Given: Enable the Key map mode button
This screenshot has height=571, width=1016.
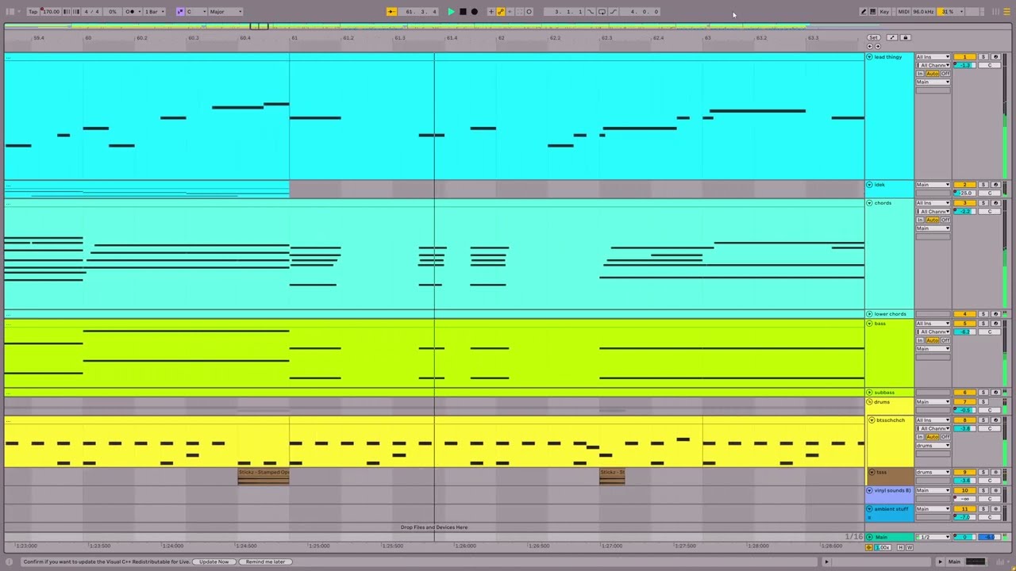Looking at the screenshot, I should pyautogui.click(x=884, y=11).
